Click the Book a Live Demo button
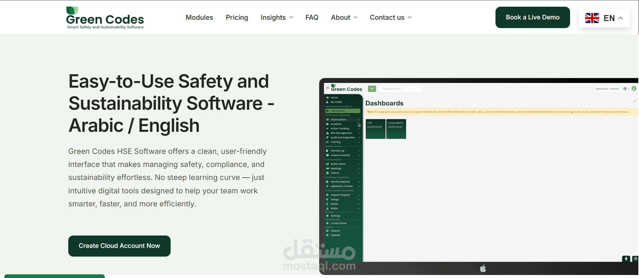 (533, 17)
